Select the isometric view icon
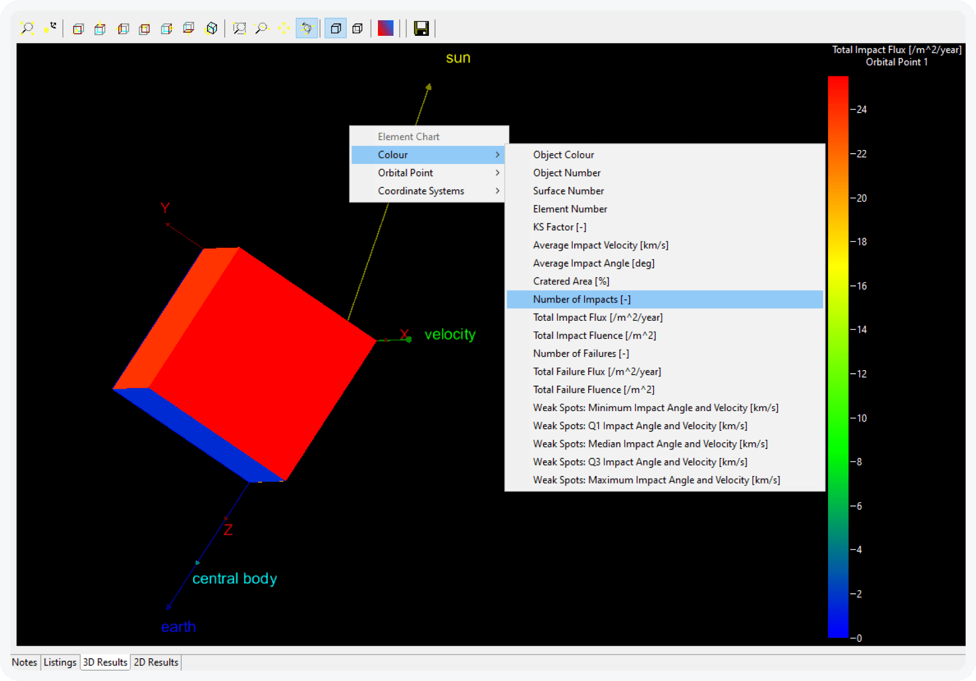The image size is (976, 681). (x=211, y=29)
